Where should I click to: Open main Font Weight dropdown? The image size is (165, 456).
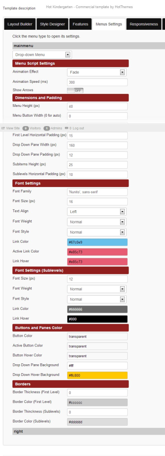[97, 222]
